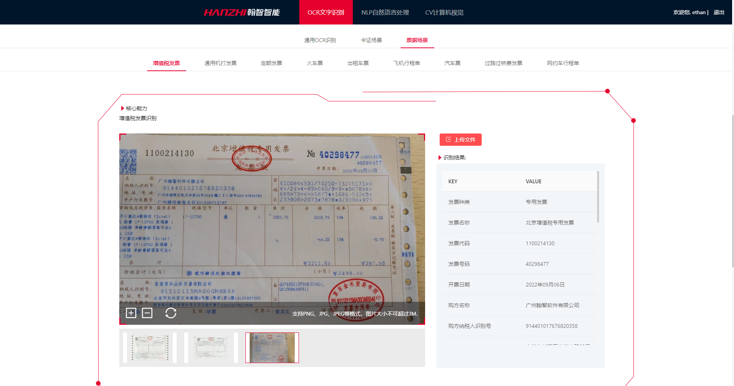
Task: Log out via 退出 link
Action: (719, 12)
